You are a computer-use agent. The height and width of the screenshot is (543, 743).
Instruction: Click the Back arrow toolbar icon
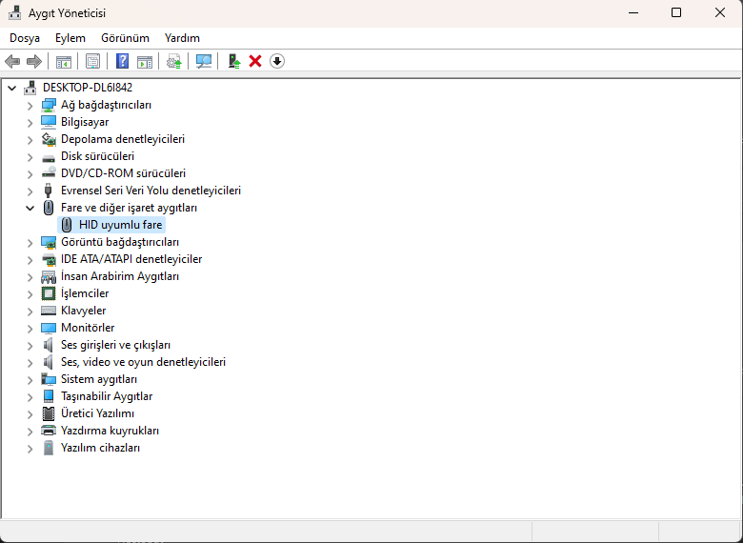(12, 61)
